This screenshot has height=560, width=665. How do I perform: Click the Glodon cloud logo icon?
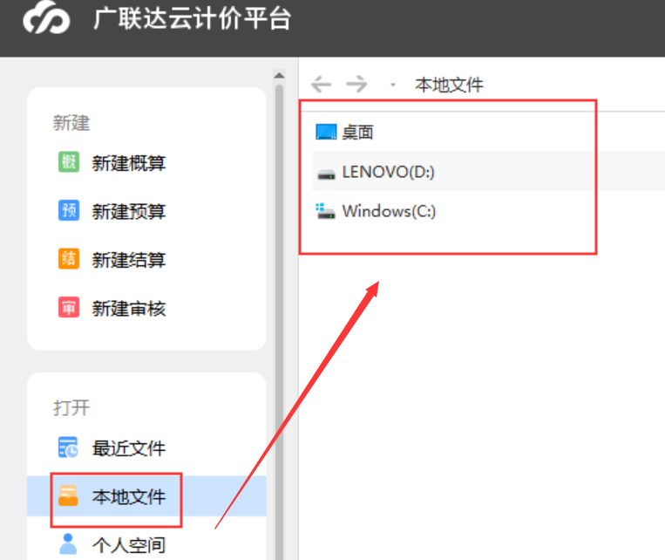pyautogui.click(x=46, y=17)
